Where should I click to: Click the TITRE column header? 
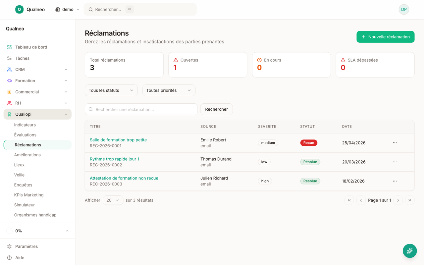(x=95, y=127)
